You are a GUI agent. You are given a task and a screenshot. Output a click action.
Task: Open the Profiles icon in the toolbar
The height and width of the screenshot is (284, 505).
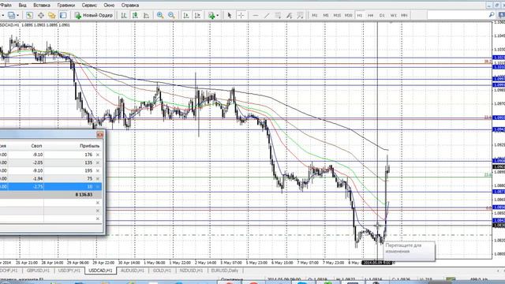click(x=11, y=15)
